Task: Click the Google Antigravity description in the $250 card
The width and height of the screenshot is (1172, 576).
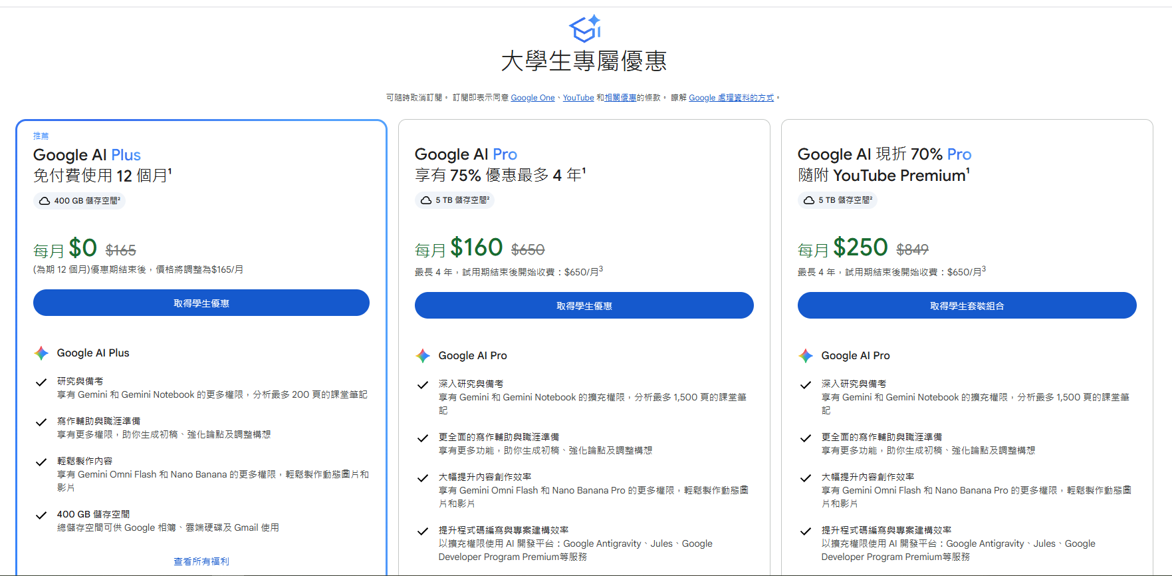Action: [x=959, y=550]
